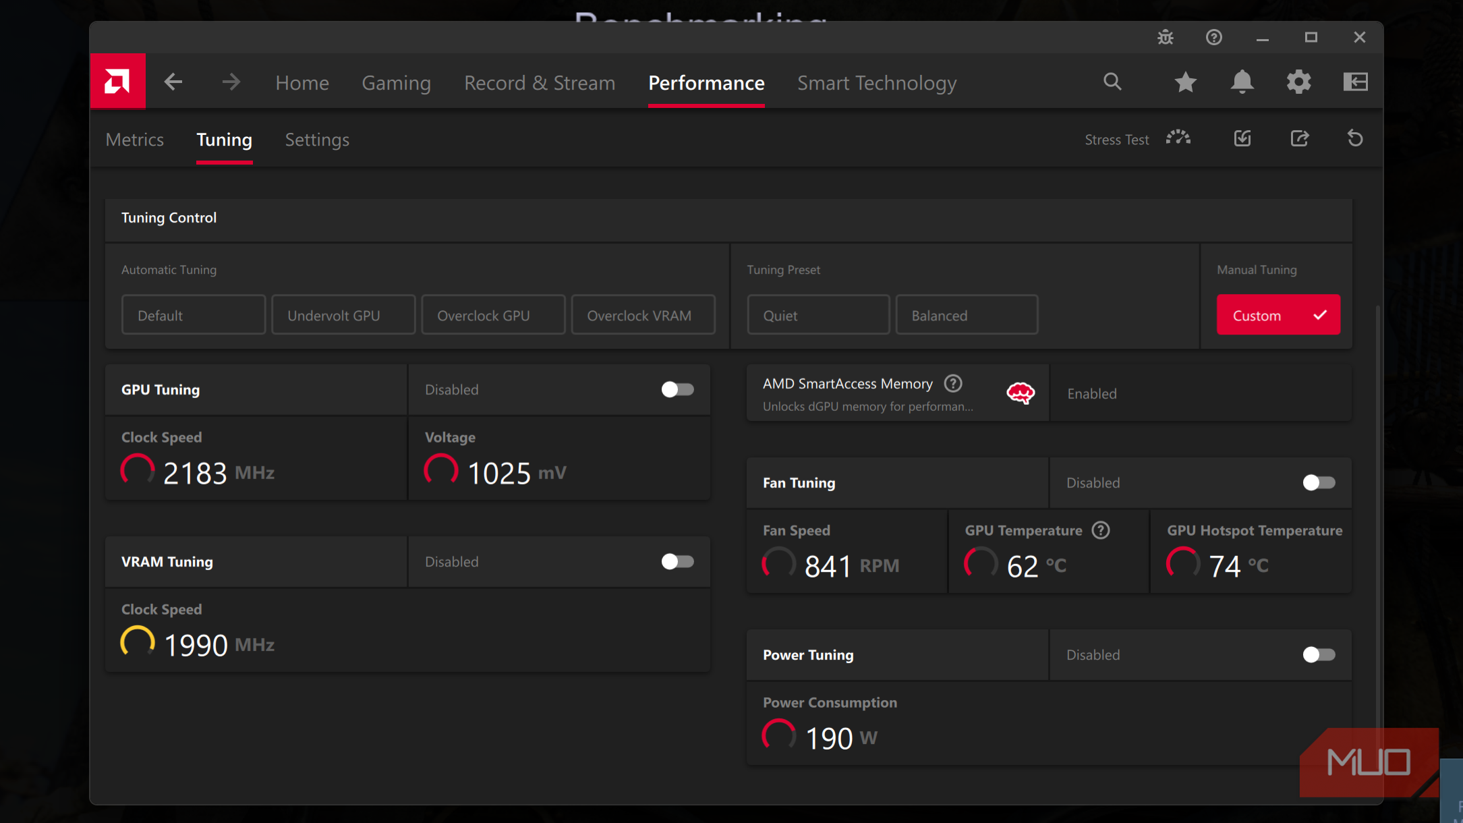
Task: Click the bug report icon
Action: tap(1166, 38)
